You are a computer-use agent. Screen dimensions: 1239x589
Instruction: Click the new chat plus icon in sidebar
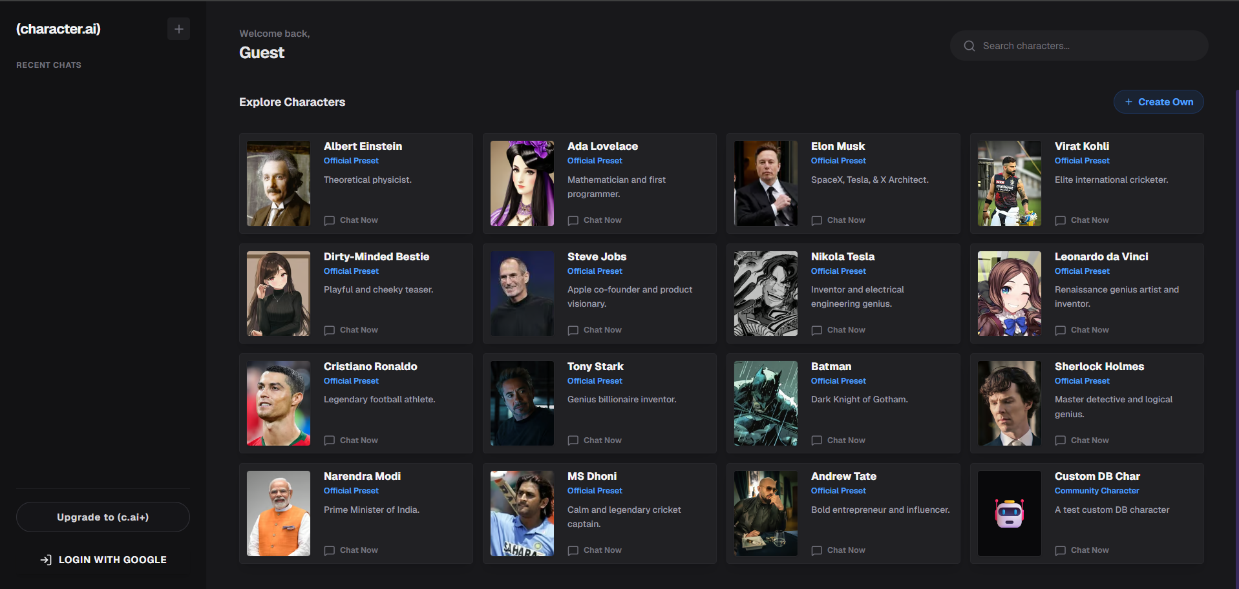(x=178, y=29)
